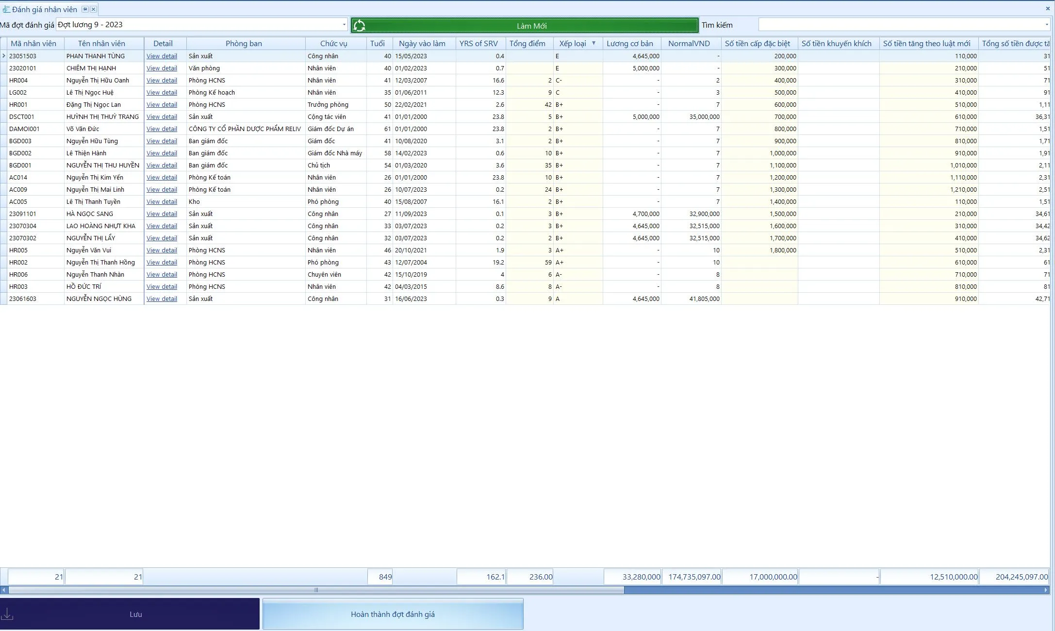The width and height of the screenshot is (1055, 631).
Task: Click the Lương cơ bản cell 4,700,000
Action: pos(632,214)
